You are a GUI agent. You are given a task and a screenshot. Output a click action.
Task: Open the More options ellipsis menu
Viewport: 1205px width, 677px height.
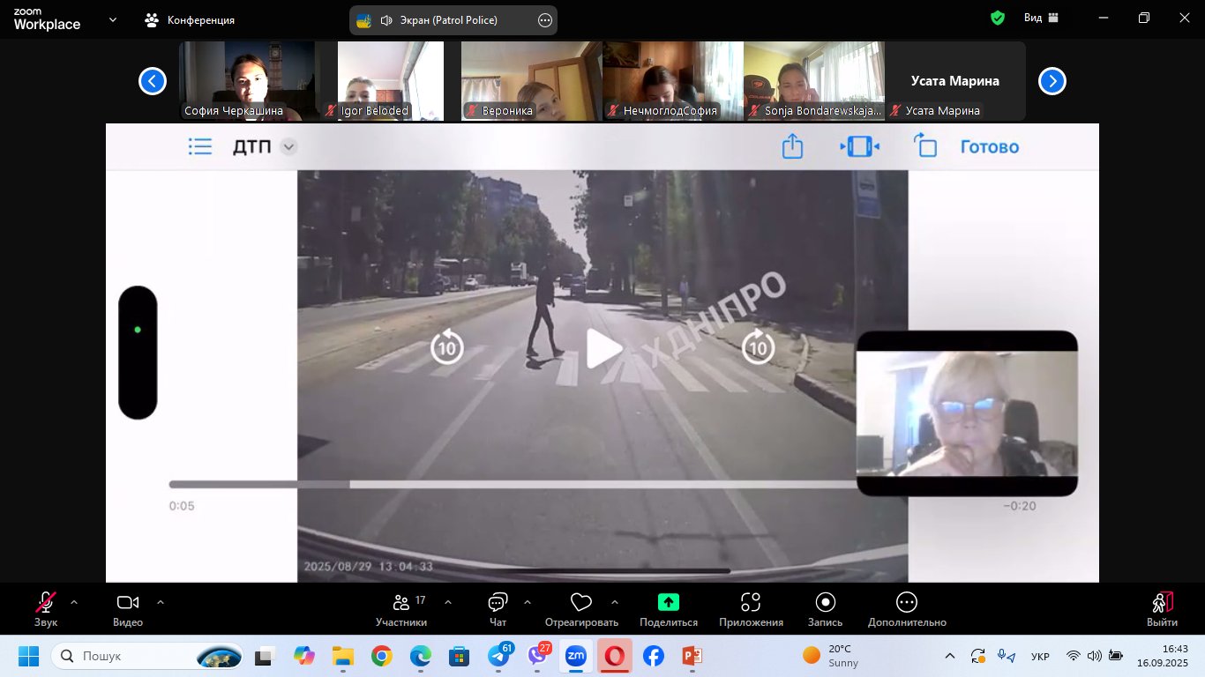[x=906, y=609]
